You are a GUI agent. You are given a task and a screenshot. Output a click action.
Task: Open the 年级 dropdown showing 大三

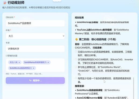click(35, 36)
